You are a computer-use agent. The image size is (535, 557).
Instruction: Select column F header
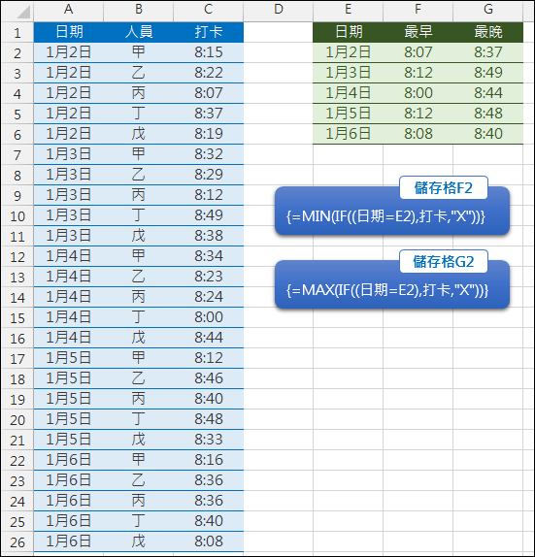418,11
